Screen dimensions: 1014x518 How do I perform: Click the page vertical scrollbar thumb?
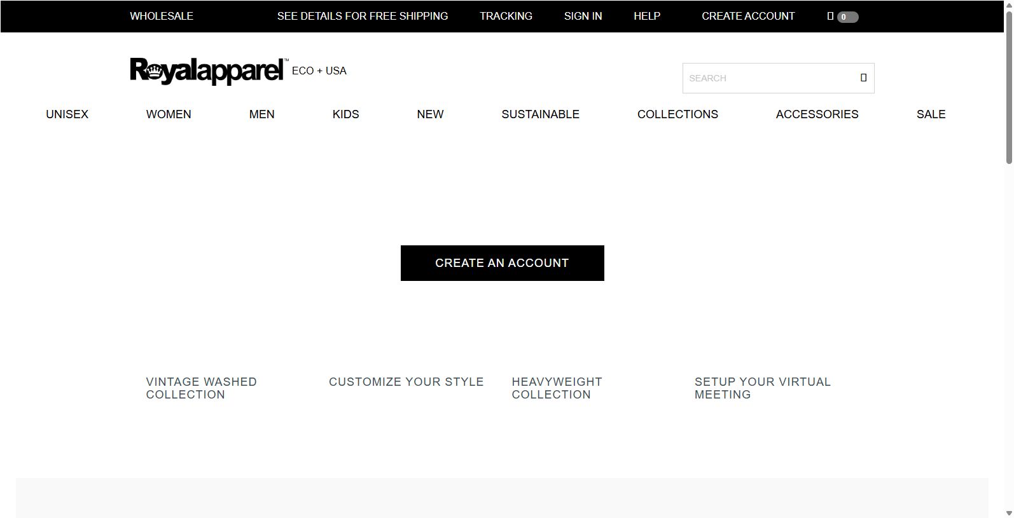tap(1009, 87)
